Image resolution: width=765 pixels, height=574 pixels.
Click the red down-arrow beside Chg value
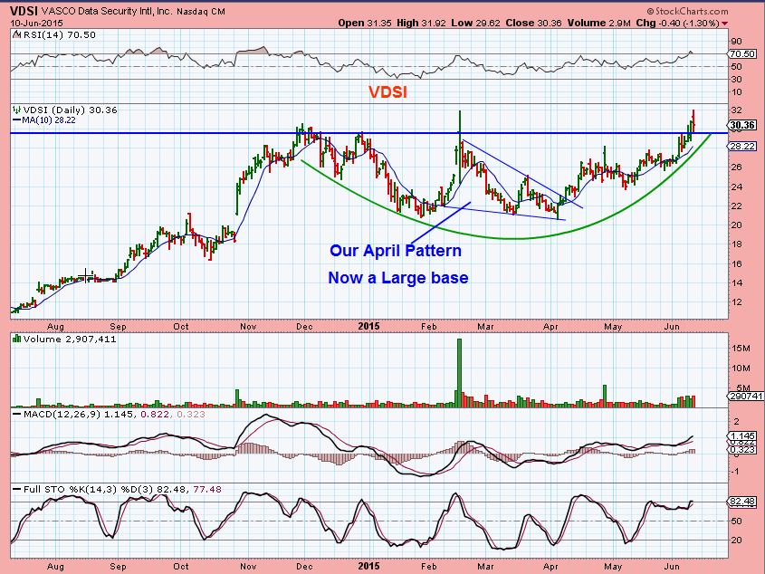coord(724,24)
